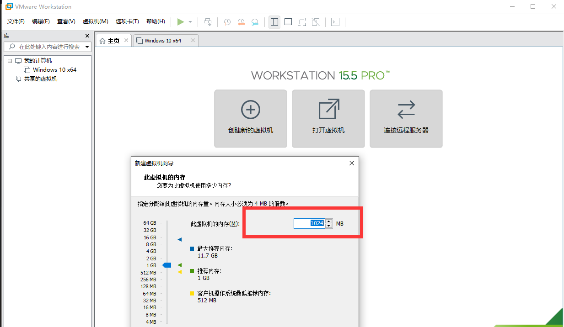The image size is (564, 327).
Task: Click the blue memory slider handle at 1 GB
Action: 167,265
